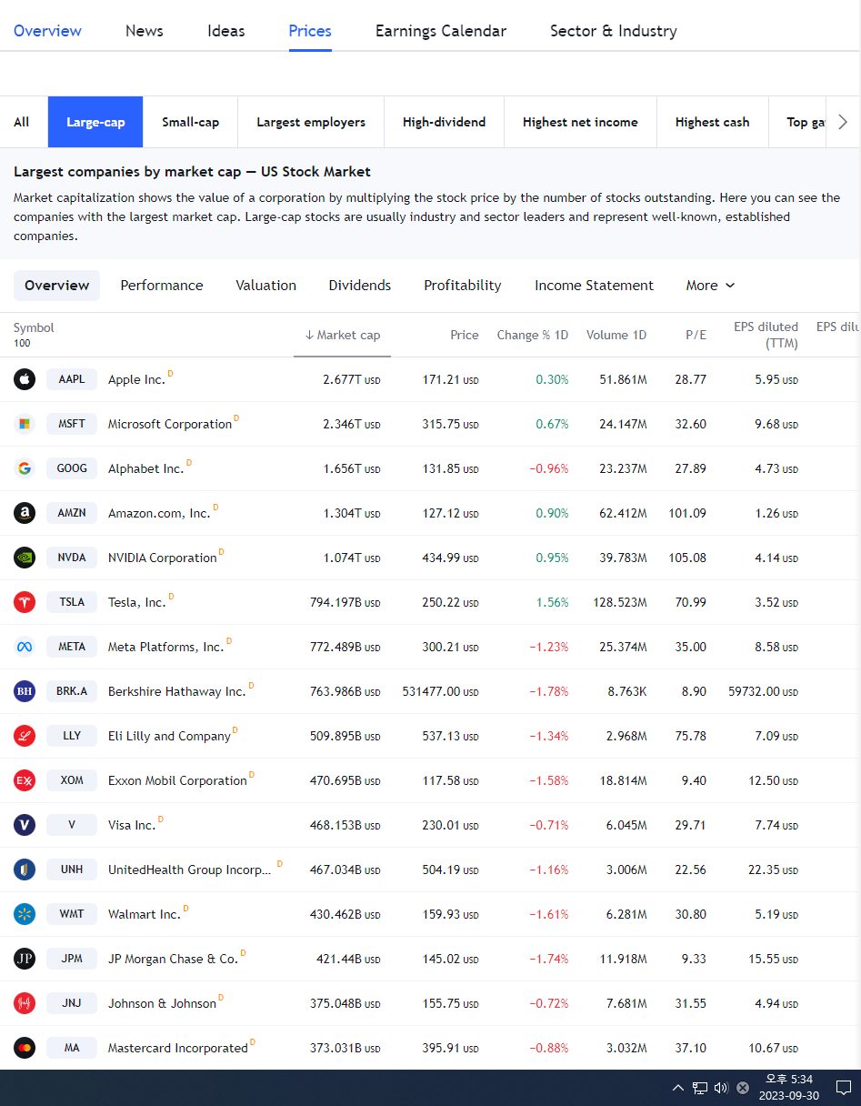Click the Alphabet Google logo icon

click(x=25, y=468)
